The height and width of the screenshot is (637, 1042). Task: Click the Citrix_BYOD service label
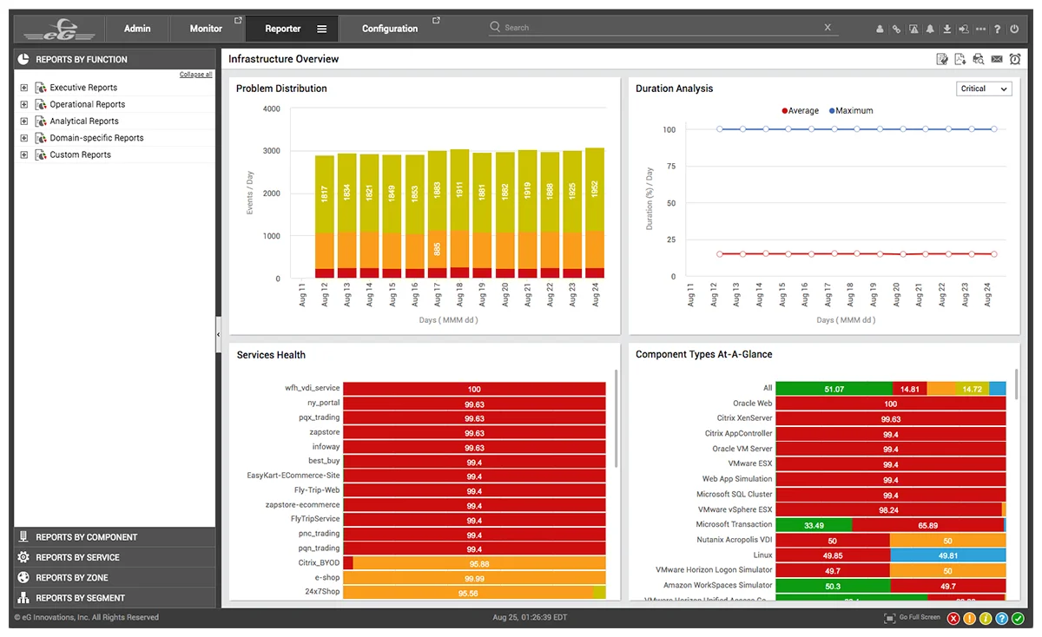(319, 563)
